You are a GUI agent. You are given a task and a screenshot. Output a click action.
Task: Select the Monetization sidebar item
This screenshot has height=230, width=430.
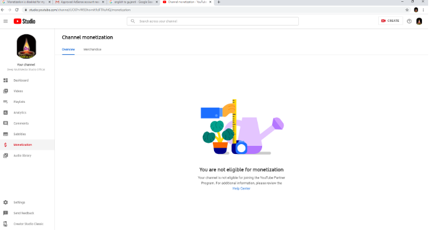(x=27, y=145)
